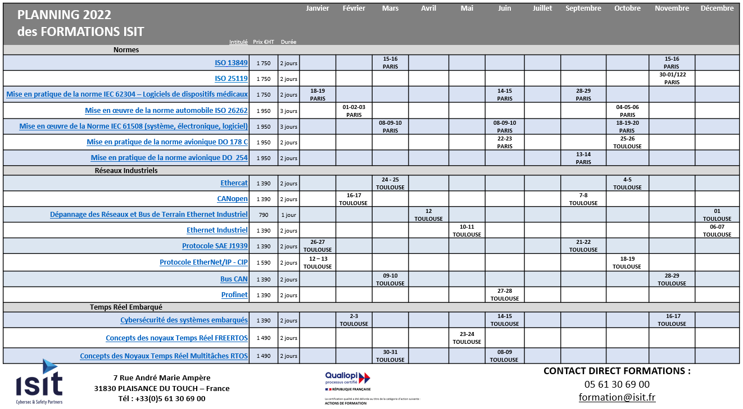Click the Mars column header
The image size is (743, 409).
pyautogui.click(x=390, y=8)
